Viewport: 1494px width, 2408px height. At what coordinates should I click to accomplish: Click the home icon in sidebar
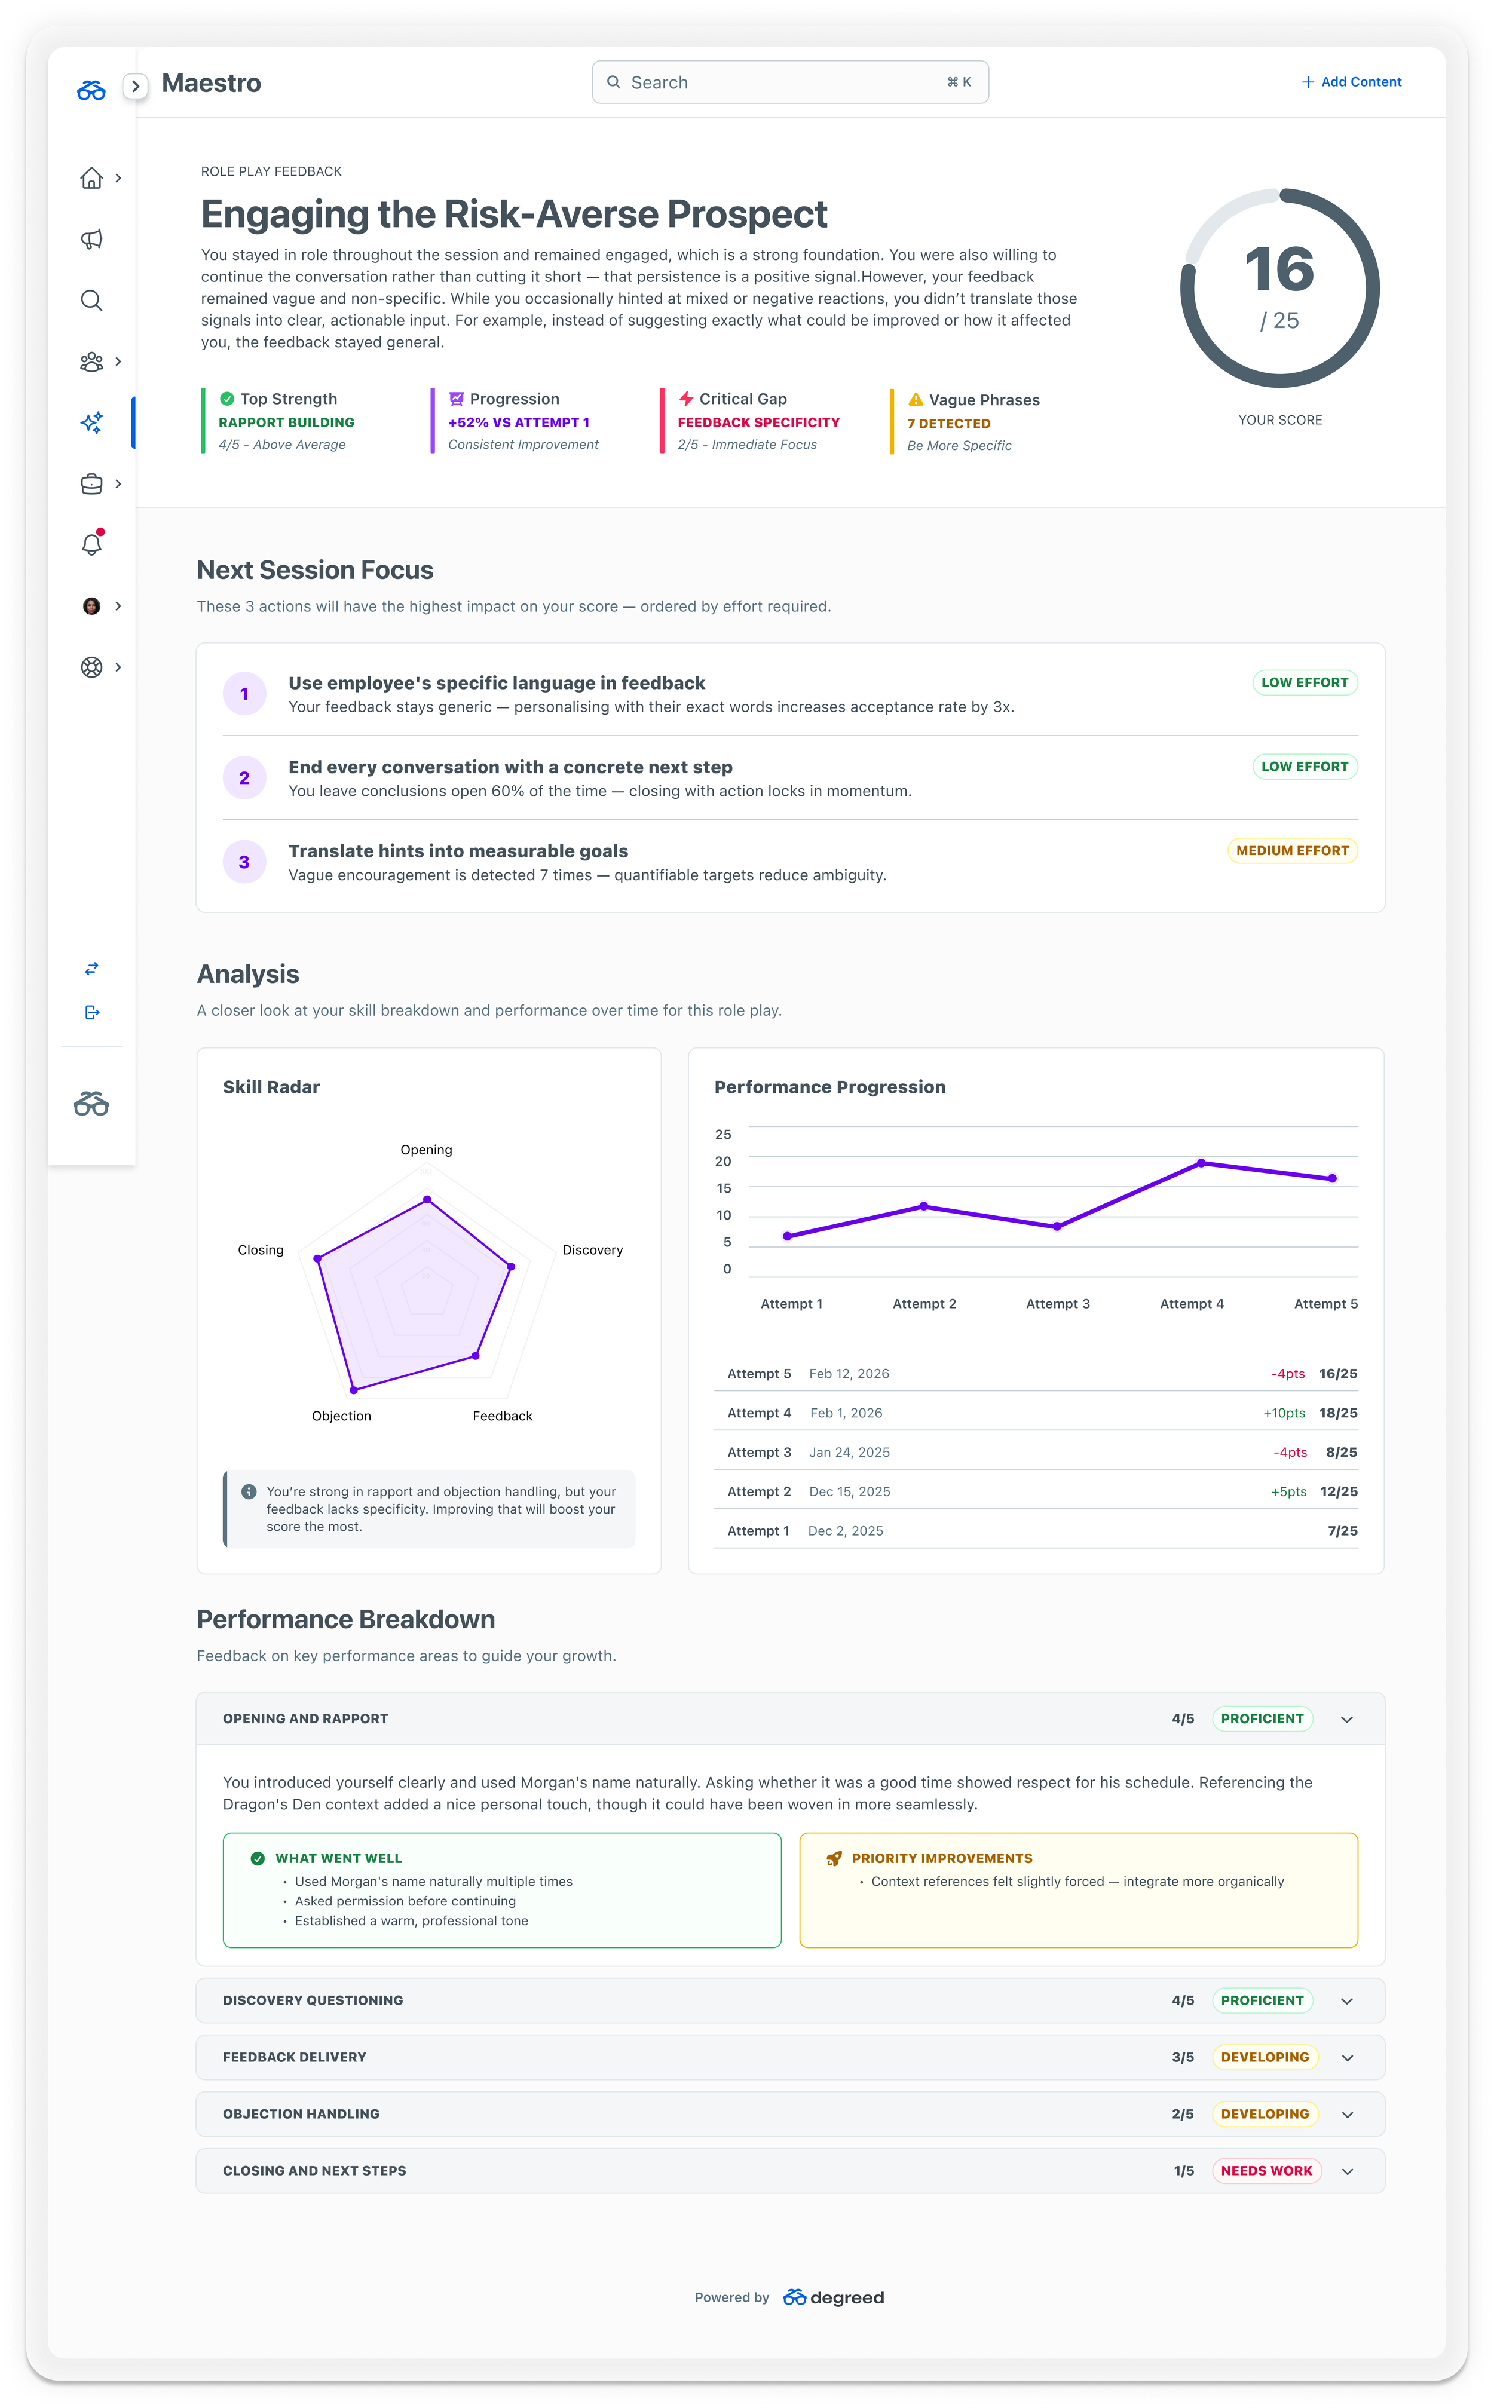[91, 178]
